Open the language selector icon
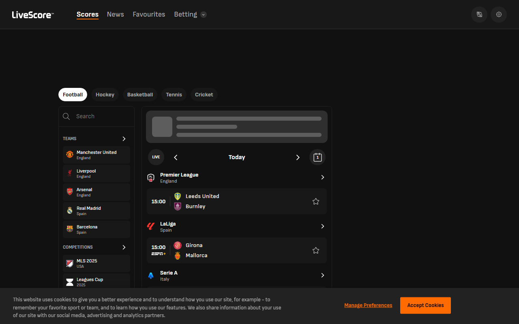 click(x=479, y=15)
